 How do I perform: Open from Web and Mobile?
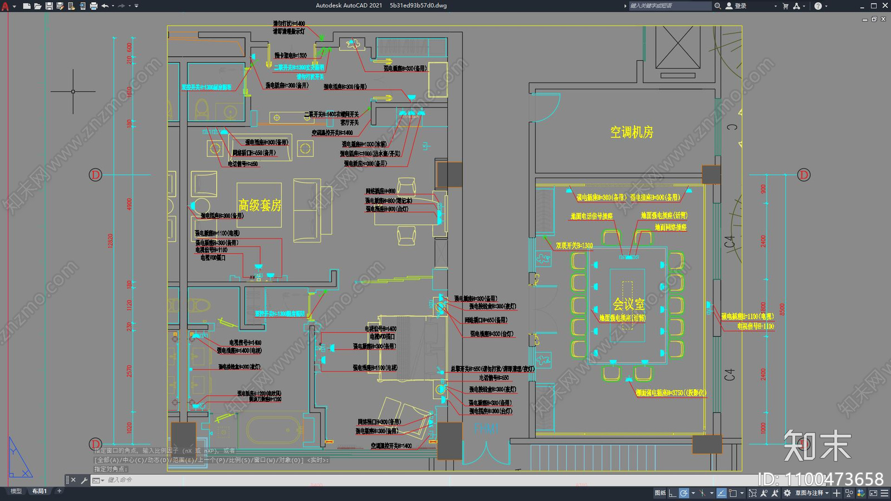(71, 6)
